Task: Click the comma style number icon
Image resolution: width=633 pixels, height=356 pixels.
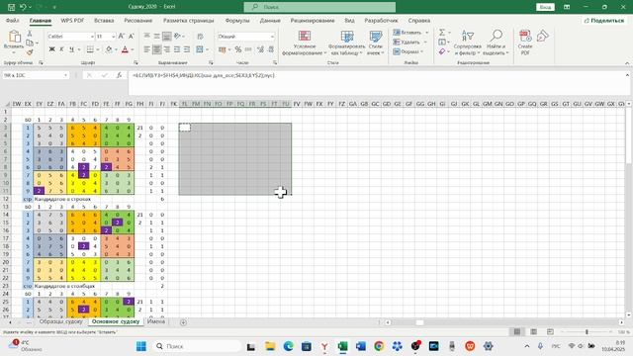Action: pyautogui.click(x=248, y=49)
